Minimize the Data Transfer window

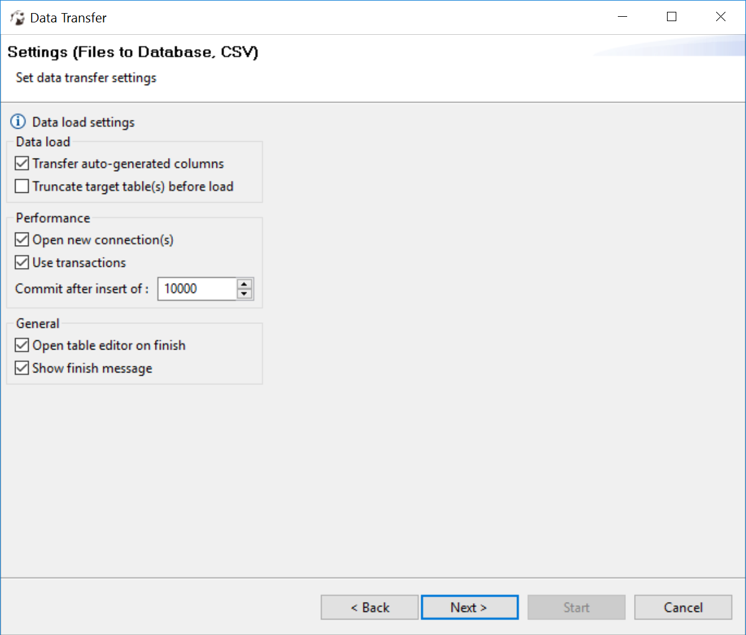click(622, 17)
